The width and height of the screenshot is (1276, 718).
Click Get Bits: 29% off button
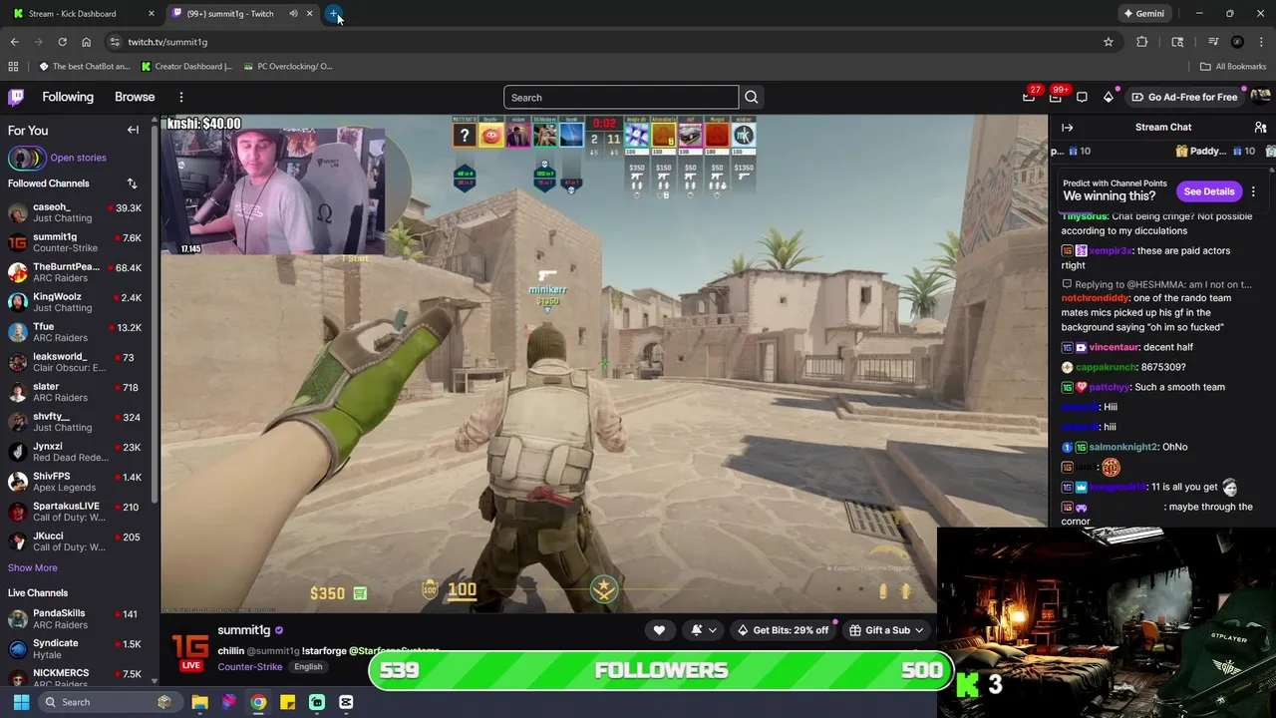[783, 630]
